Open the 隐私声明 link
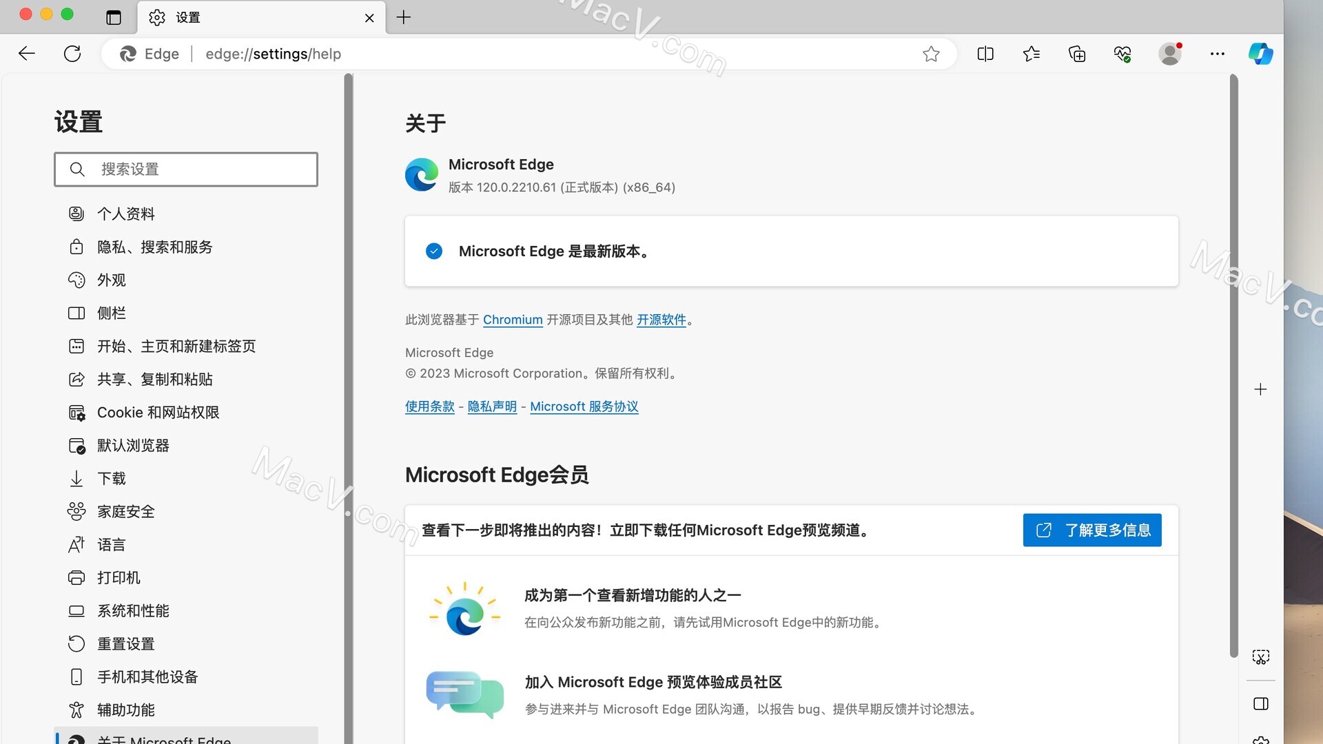This screenshot has height=744, width=1323. click(492, 406)
